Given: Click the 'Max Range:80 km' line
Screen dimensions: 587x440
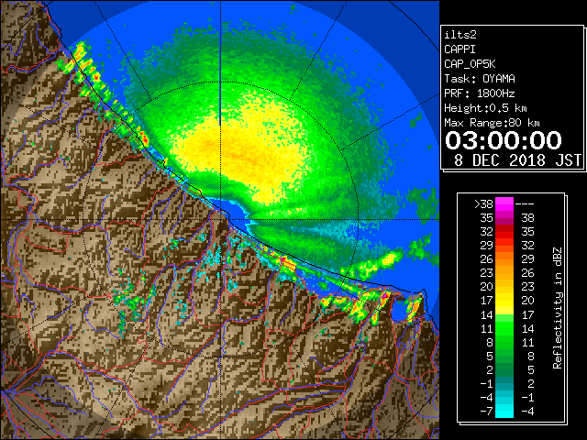Looking at the screenshot, I should point(492,123).
